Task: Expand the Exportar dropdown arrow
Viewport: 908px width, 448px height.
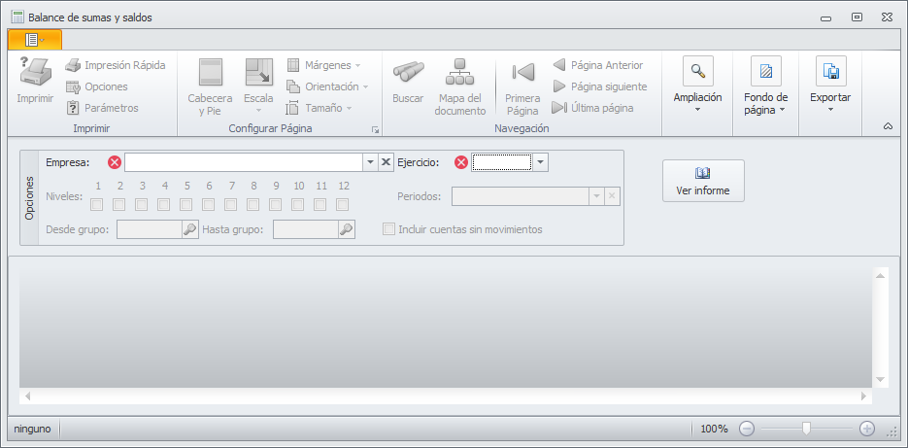Action: [x=831, y=109]
